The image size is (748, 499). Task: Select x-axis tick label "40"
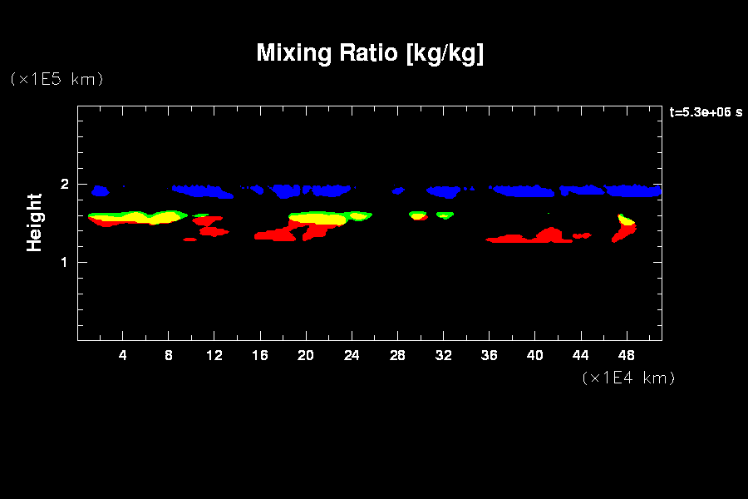(535, 355)
